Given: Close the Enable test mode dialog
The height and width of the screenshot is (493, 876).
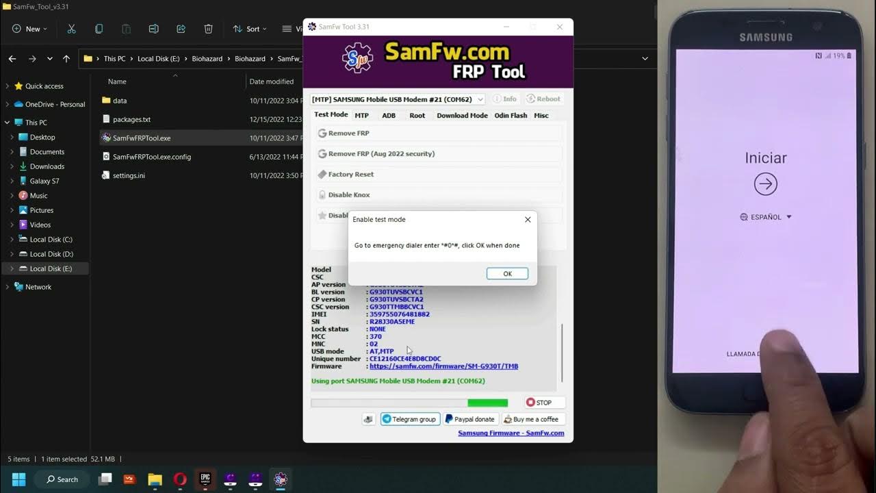Looking at the screenshot, I should [x=528, y=220].
